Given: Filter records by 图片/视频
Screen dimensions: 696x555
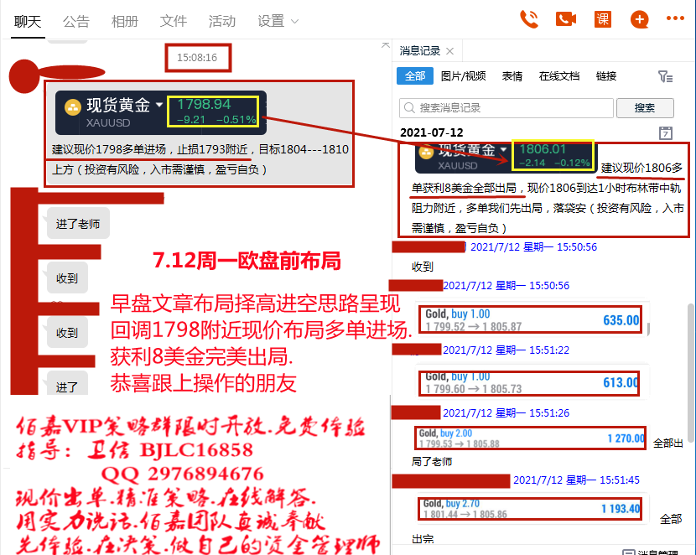Looking at the screenshot, I should point(463,76).
